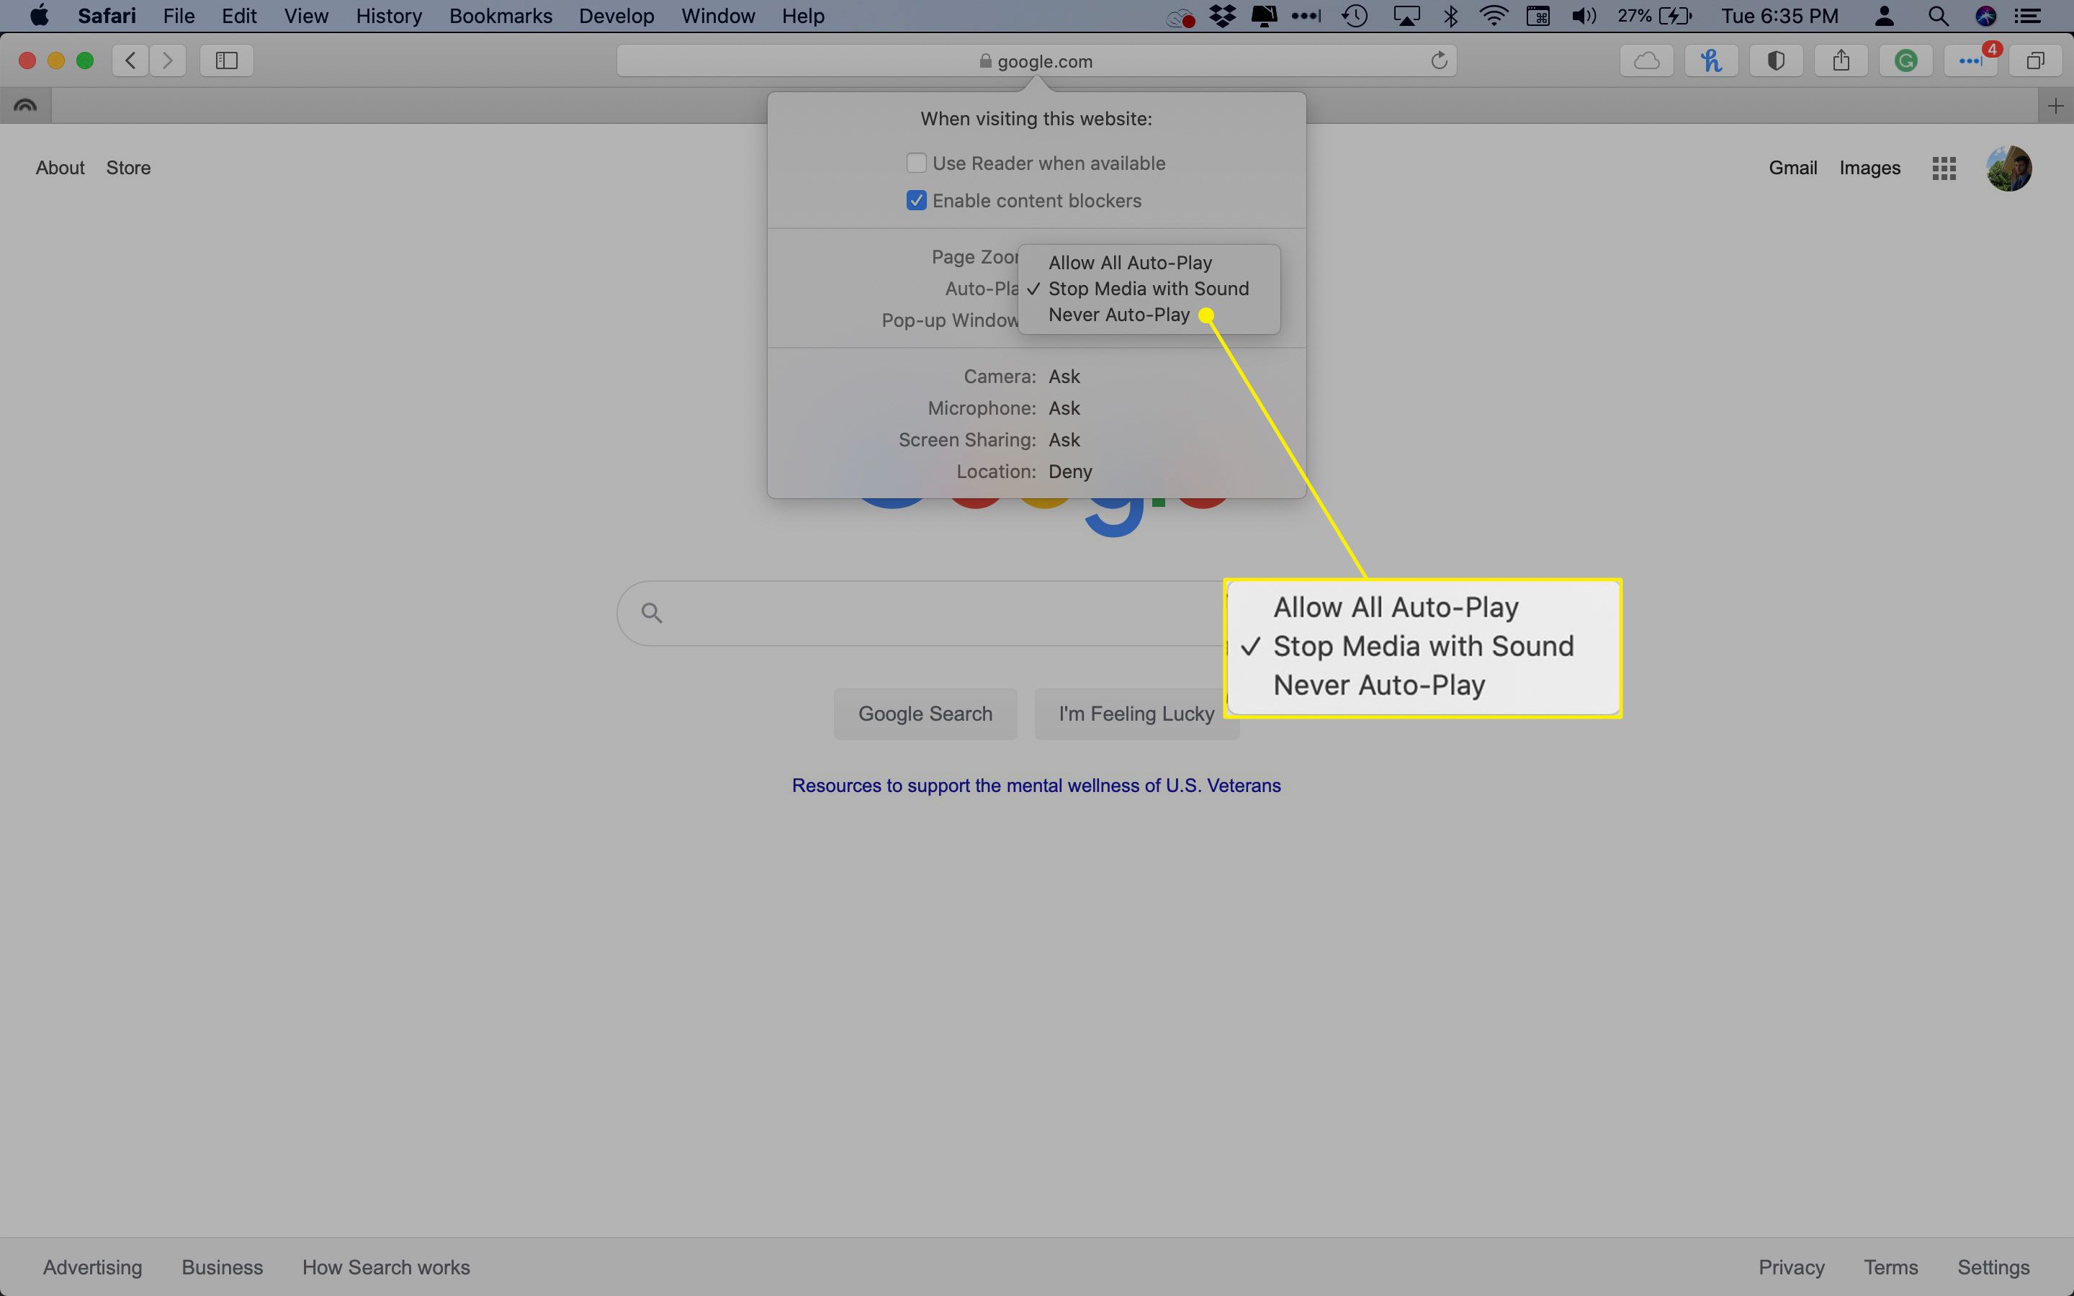Screen dimensions: 2074x1296
Task: Open the U.S. Veterans resources link
Action: tap(1036, 785)
